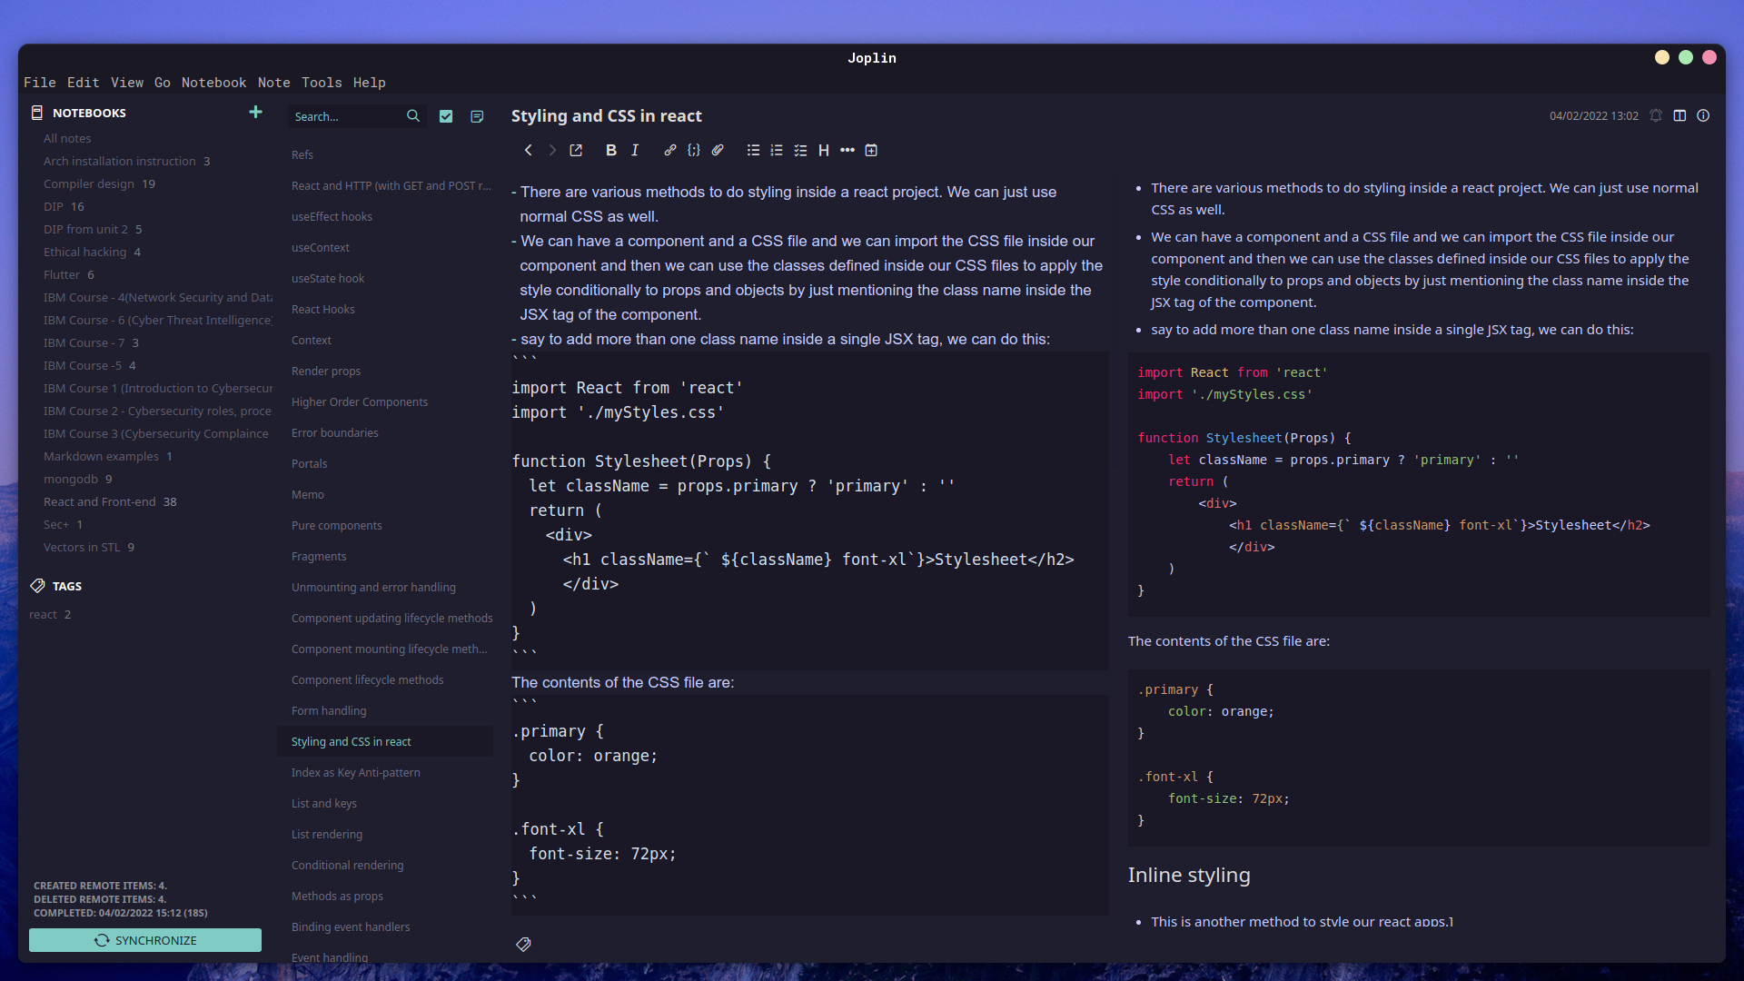
Task: Toggle the note sort order beside search
Action: pos(477,116)
